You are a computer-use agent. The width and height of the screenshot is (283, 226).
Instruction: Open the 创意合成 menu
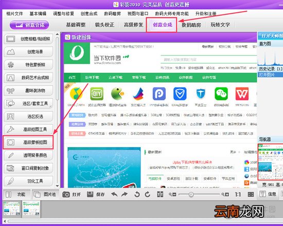(x=89, y=14)
